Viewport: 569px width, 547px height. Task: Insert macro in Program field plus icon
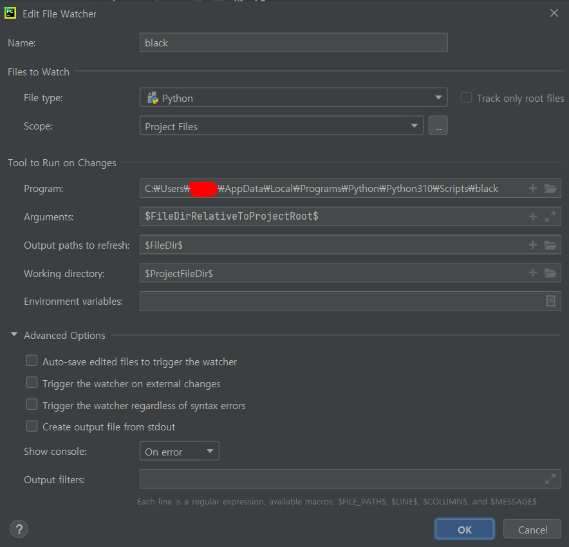(x=533, y=188)
